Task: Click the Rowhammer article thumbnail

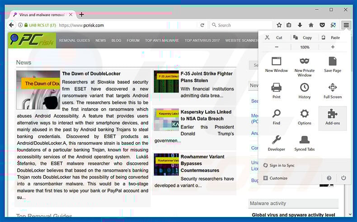Action: click(x=166, y=165)
